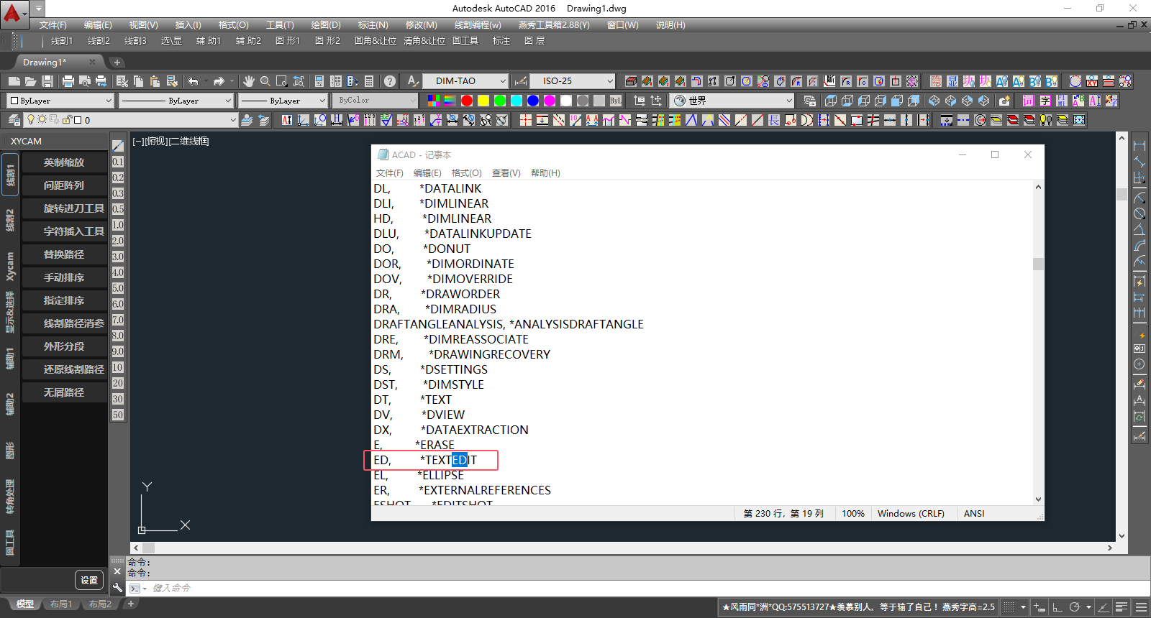Open the DIM-TAO text style dropdown

pos(503,81)
